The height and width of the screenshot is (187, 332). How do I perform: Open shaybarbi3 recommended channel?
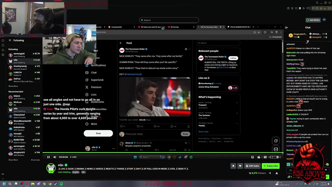click(24, 154)
